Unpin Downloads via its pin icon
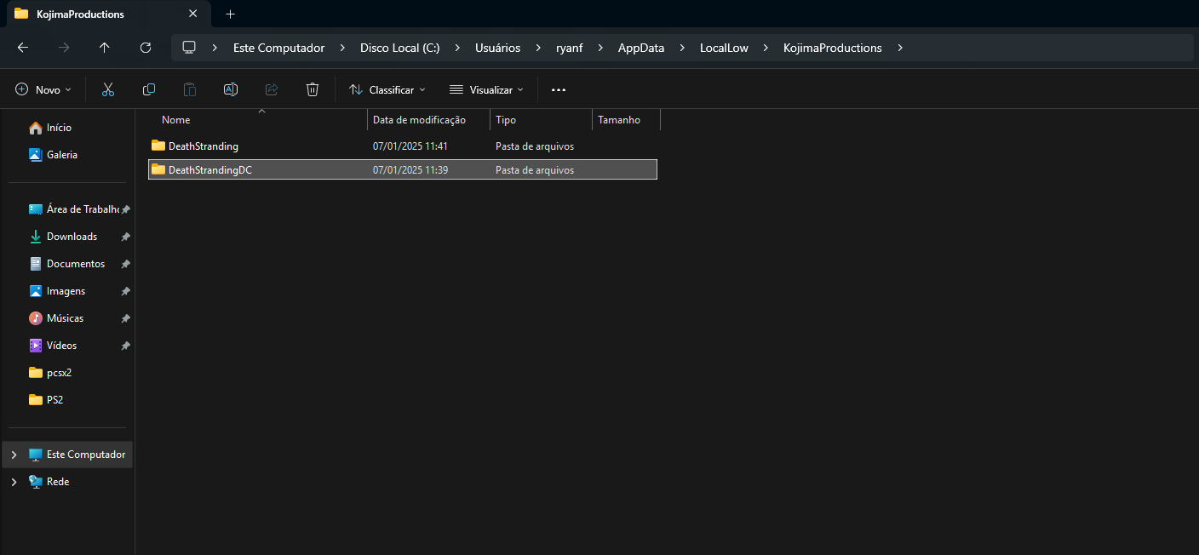This screenshot has height=555, width=1199. pos(125,237)
